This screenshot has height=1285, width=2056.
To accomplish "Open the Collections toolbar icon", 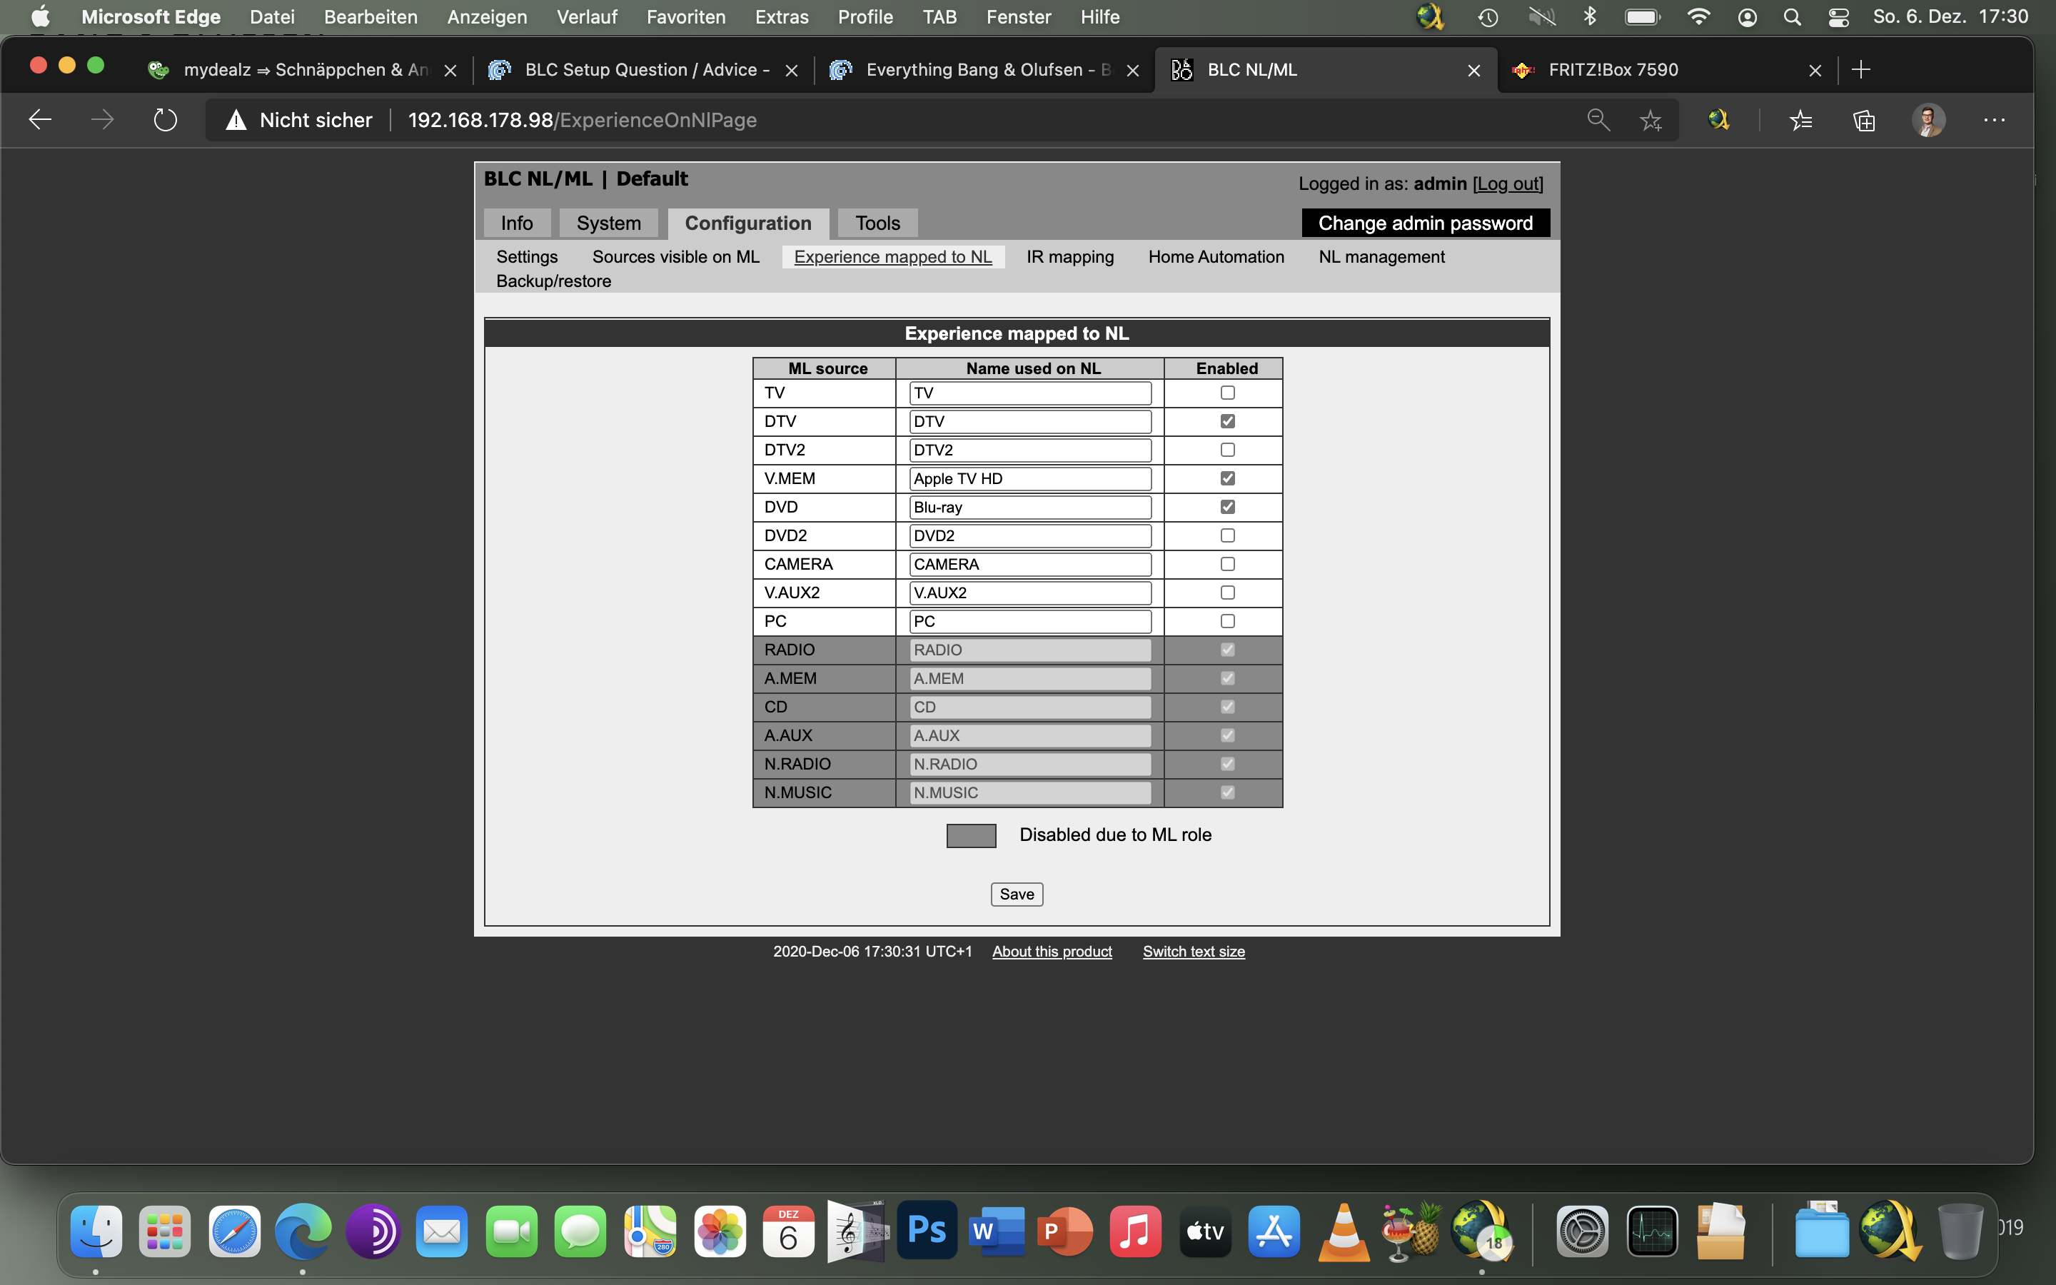I will pyautogui.click(x=1864, y=120).
